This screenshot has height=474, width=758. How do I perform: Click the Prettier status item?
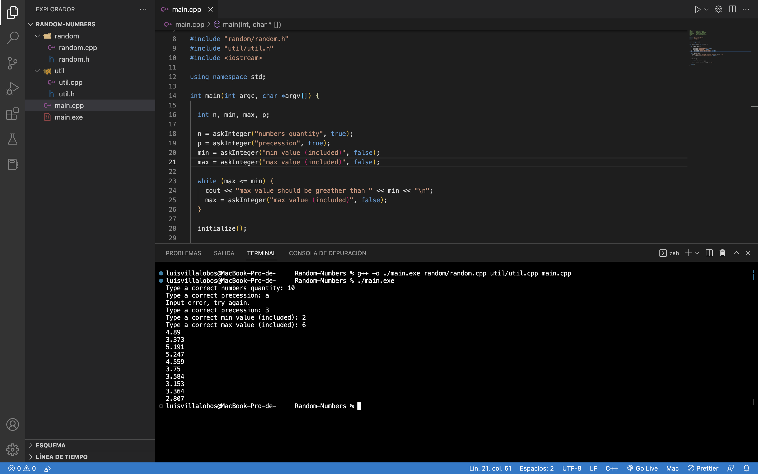pos(703,468)
